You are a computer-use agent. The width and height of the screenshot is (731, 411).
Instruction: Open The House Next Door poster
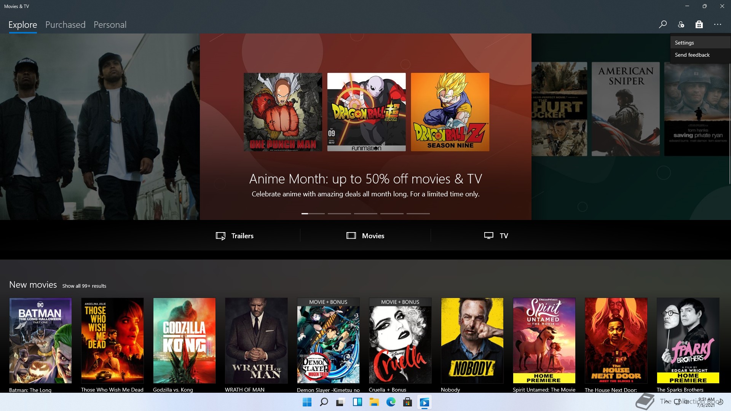pyautogui.click(x=616, y=341)
